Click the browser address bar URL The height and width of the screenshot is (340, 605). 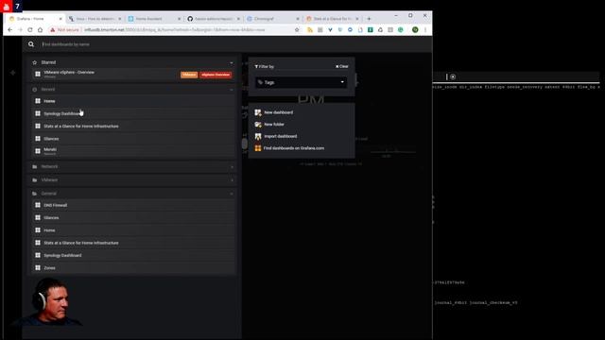pyautogui.click(x=174, y=29)
